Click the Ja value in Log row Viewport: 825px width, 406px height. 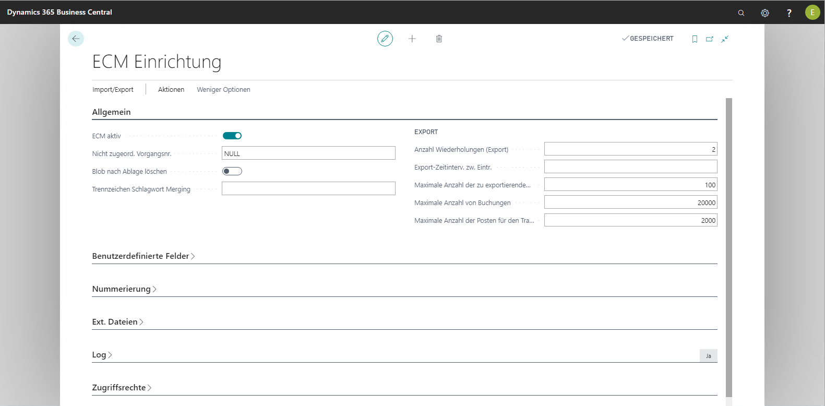point(709,356)
